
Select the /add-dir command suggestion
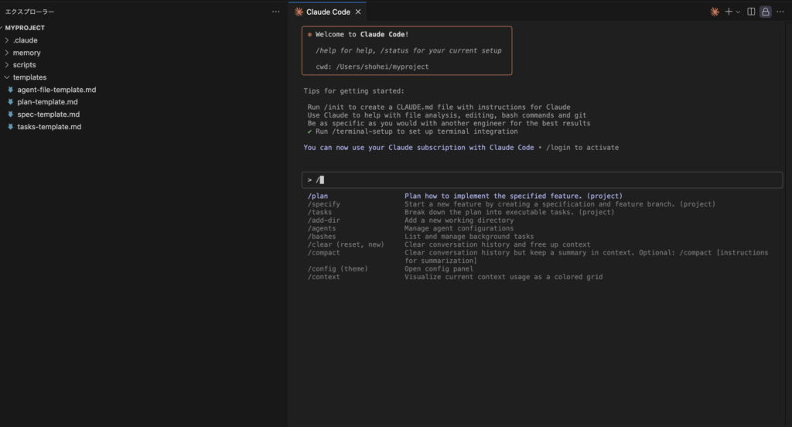[x=324, y=220]
